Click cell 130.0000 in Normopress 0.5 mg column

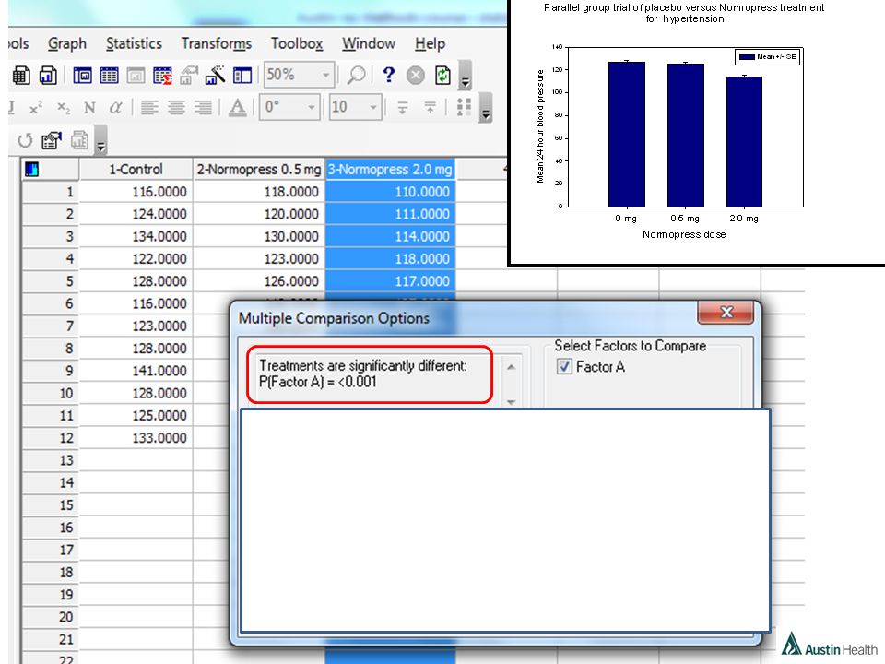click(258, 236)
